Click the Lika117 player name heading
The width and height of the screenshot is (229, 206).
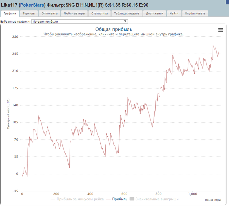[9, 5]
